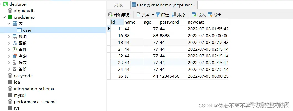Click the easycode database label
293x111 pixels.
tap(23, 76)
